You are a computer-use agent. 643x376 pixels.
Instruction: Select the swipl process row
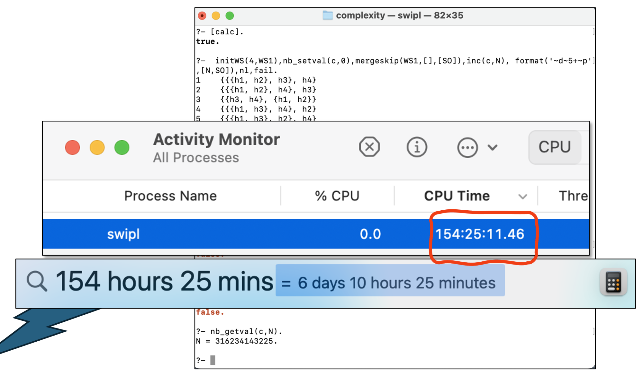(123, 234)
